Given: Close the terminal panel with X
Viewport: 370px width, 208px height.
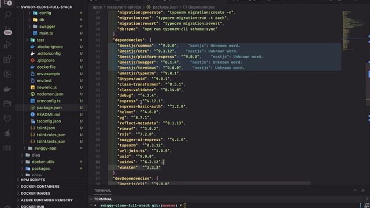Looking at the screenshot, I should (362, 191).
